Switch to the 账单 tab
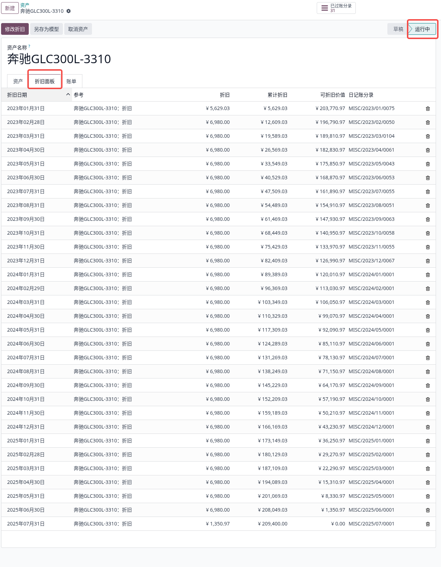Image resolution: width=441 pixels, height=567 pixels. click(x=71, y=81)
